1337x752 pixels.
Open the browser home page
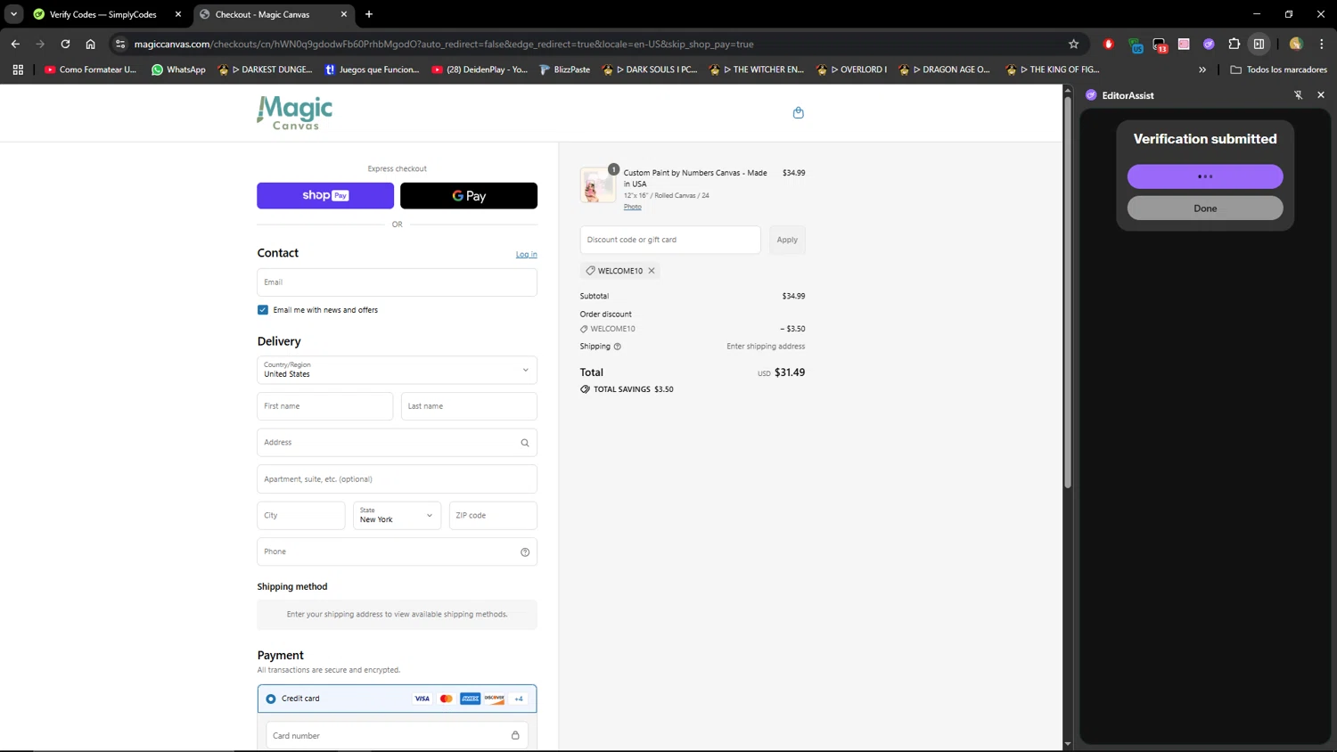[90, 44]
